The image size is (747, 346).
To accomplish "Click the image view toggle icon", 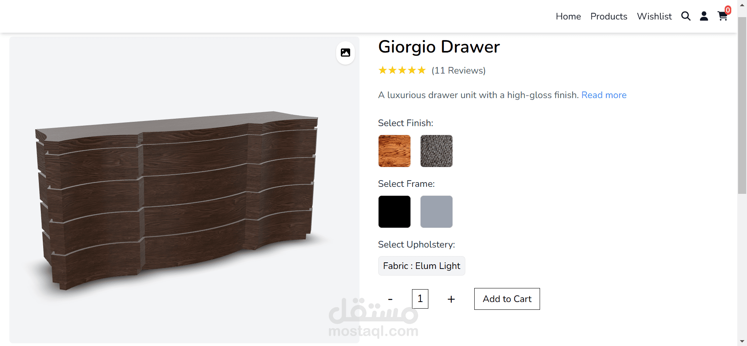I will click(x=345, y=53).
